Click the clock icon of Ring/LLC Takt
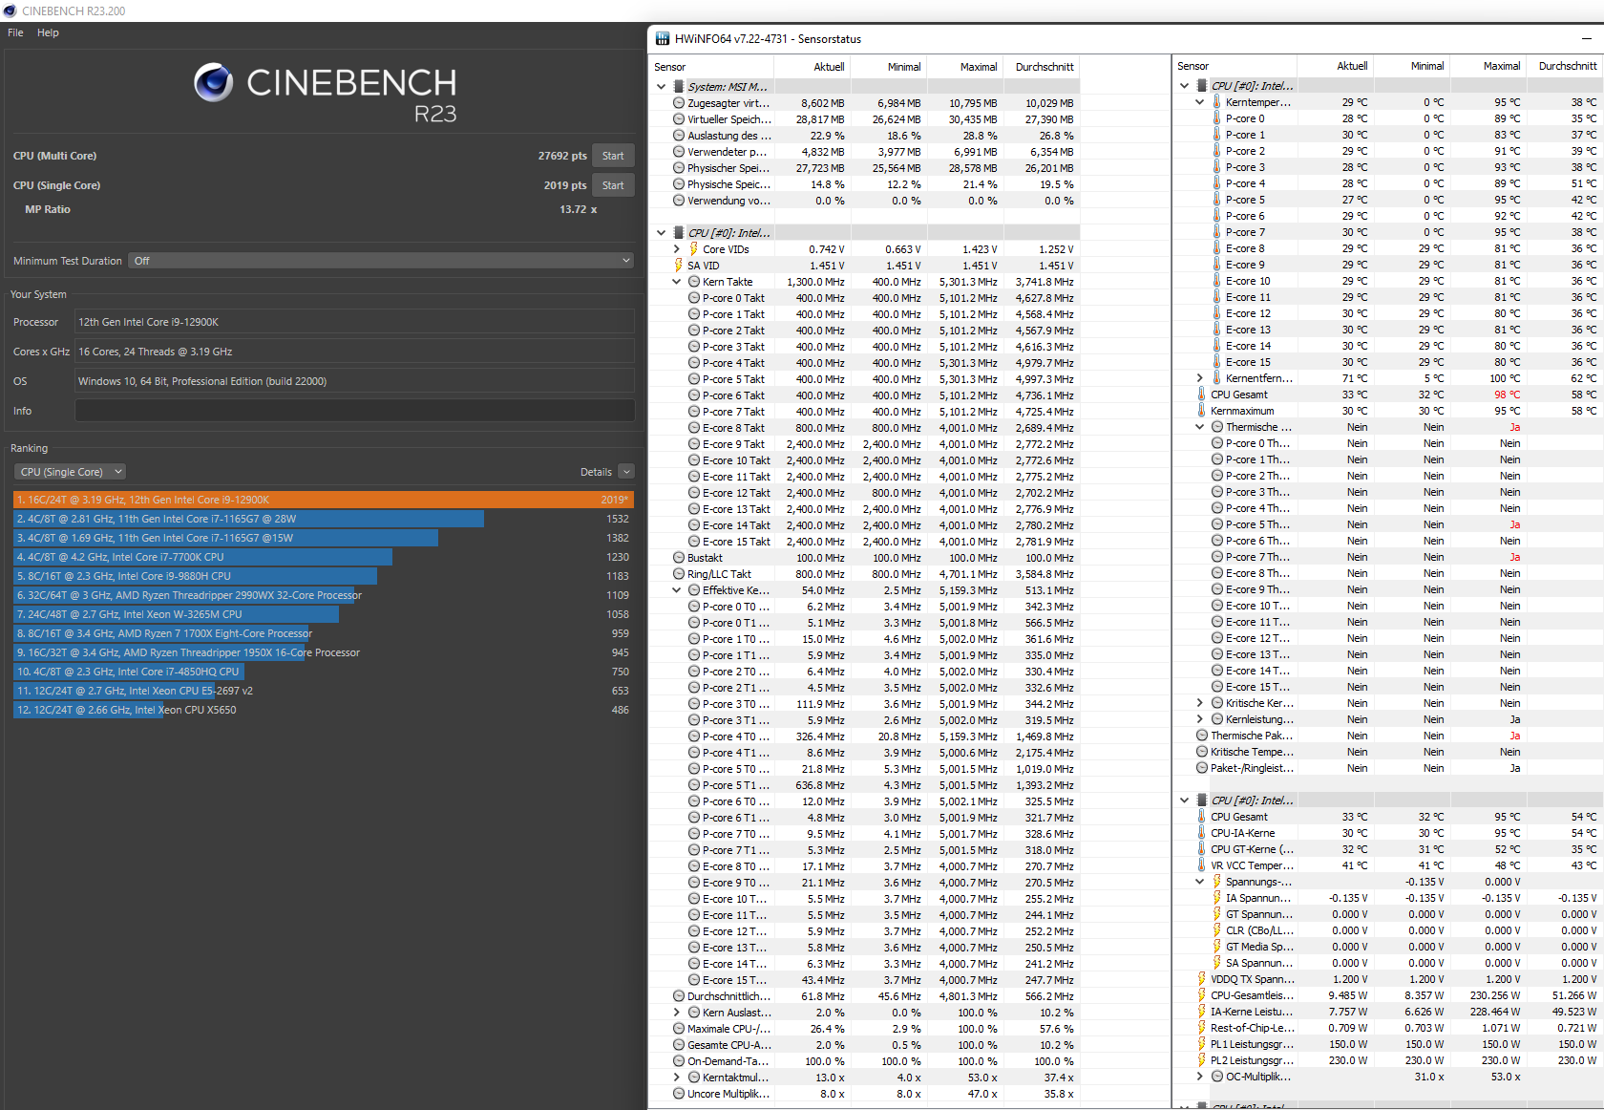 pos(679,574)
